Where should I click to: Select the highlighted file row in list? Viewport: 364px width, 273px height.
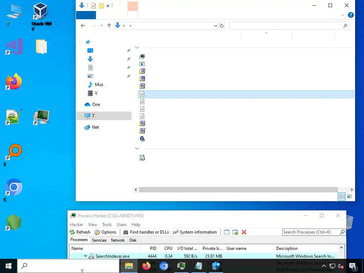point(246,94)
